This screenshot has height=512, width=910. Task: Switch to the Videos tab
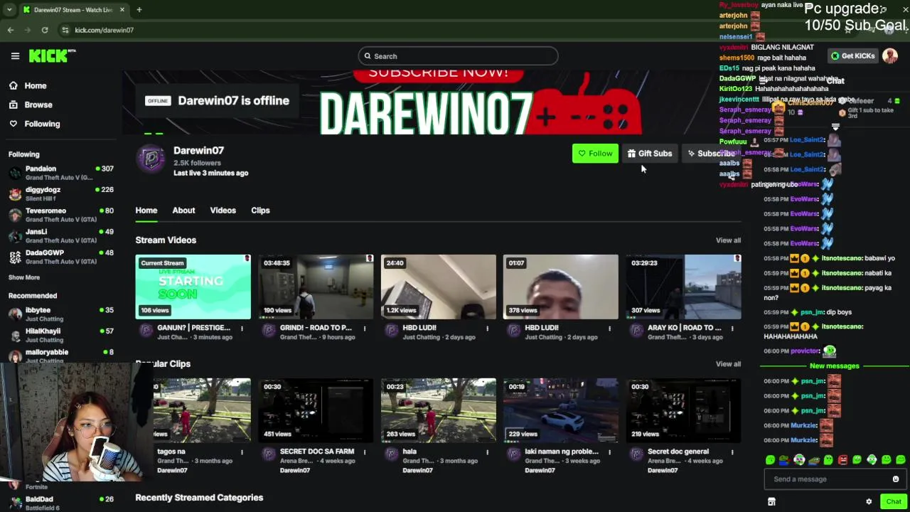click(x=223, y=210)
